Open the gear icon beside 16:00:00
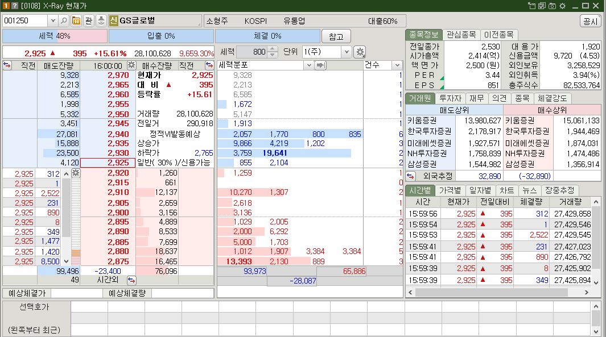Image resolution: width=606 pixels, height=337 pixels. point(131,65)
